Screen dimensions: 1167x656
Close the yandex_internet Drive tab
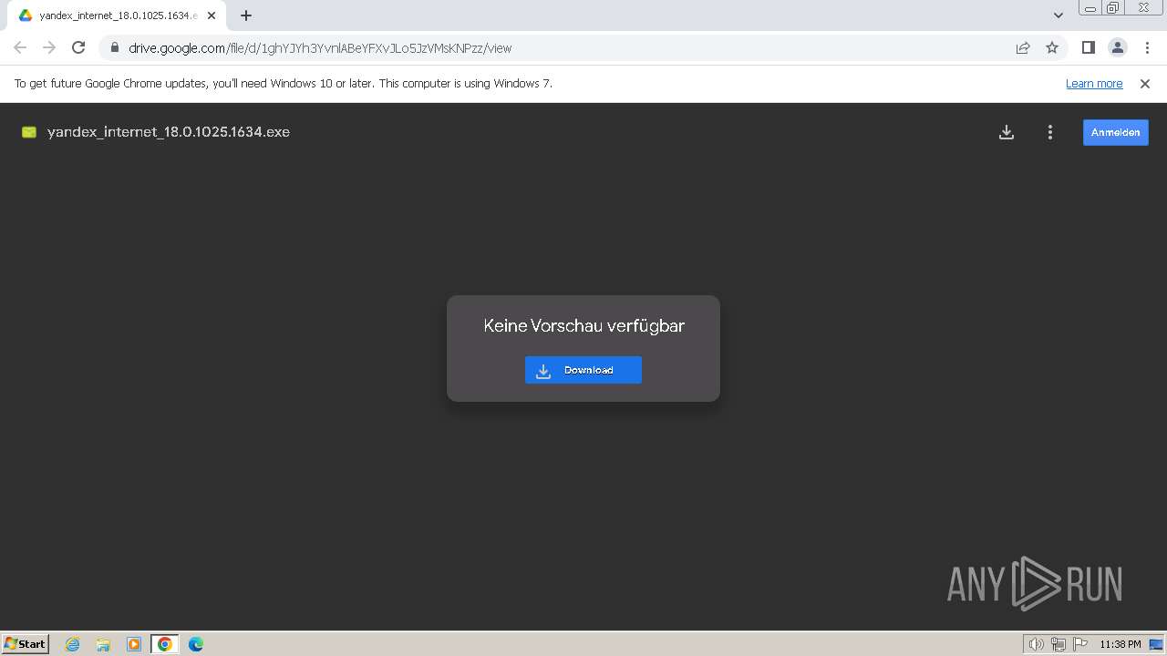pos(212,15)
